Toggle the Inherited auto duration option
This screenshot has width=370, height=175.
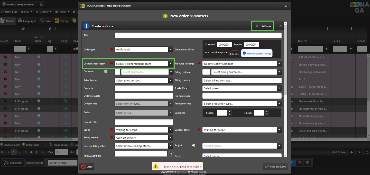(234, 54)
